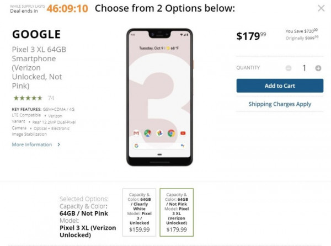Select 64GB Not Pink Pixel 3 XL option

177,212
